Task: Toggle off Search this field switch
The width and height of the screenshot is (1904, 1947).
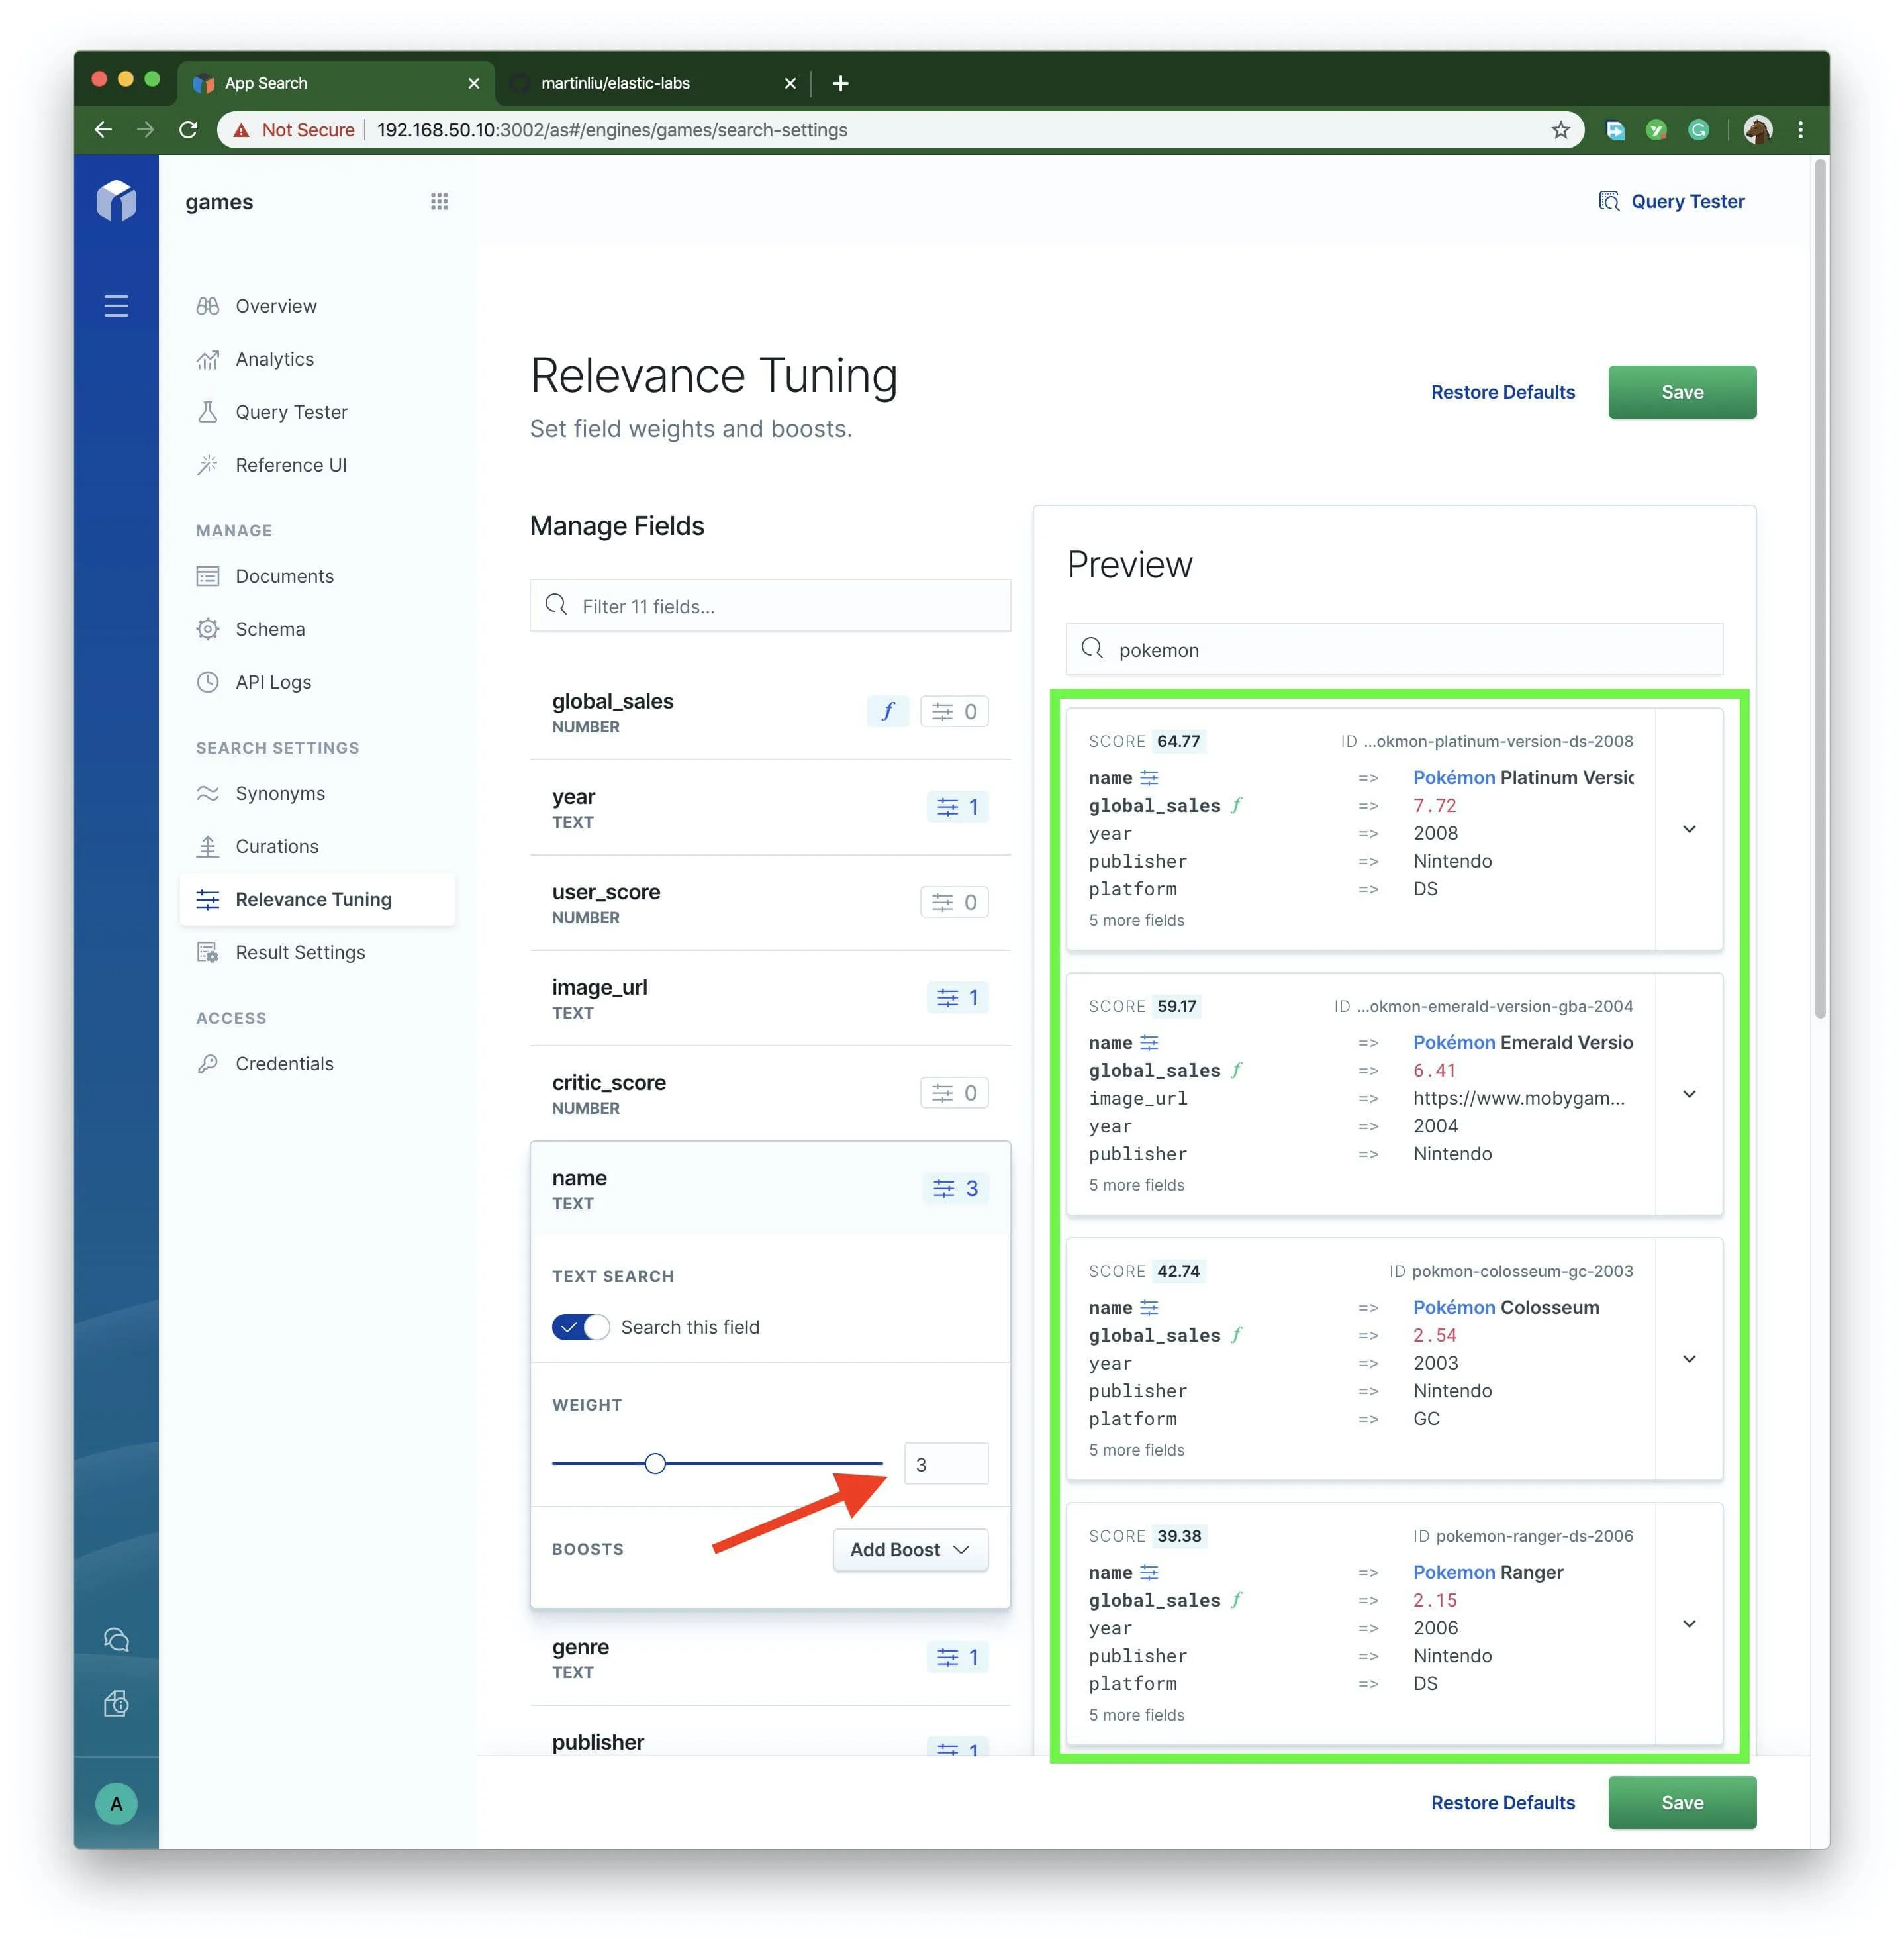Action: pyautogui.click(x=580, y=1326)
